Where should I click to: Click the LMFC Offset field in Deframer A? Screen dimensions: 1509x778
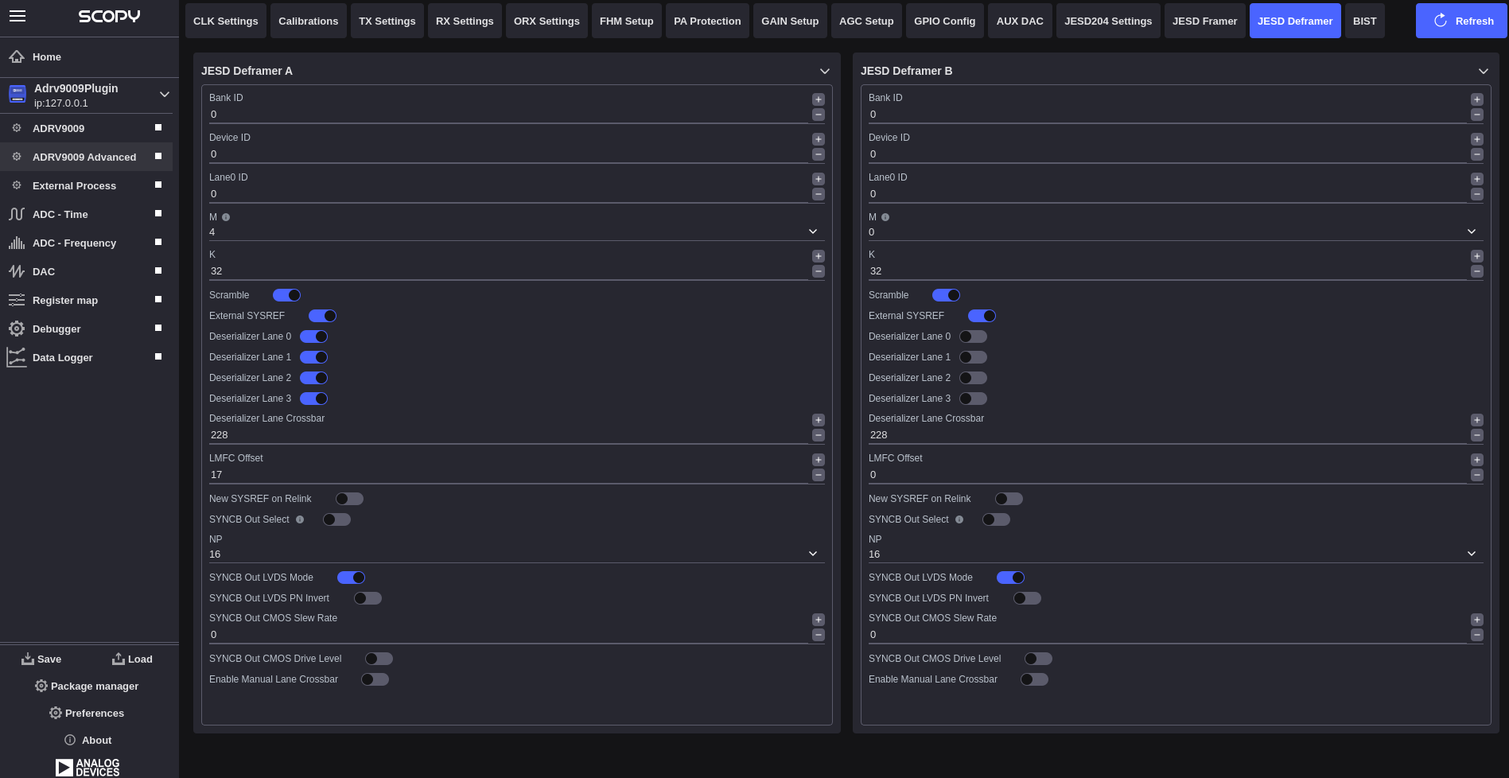pyautogui.click(x=508, y=475)
